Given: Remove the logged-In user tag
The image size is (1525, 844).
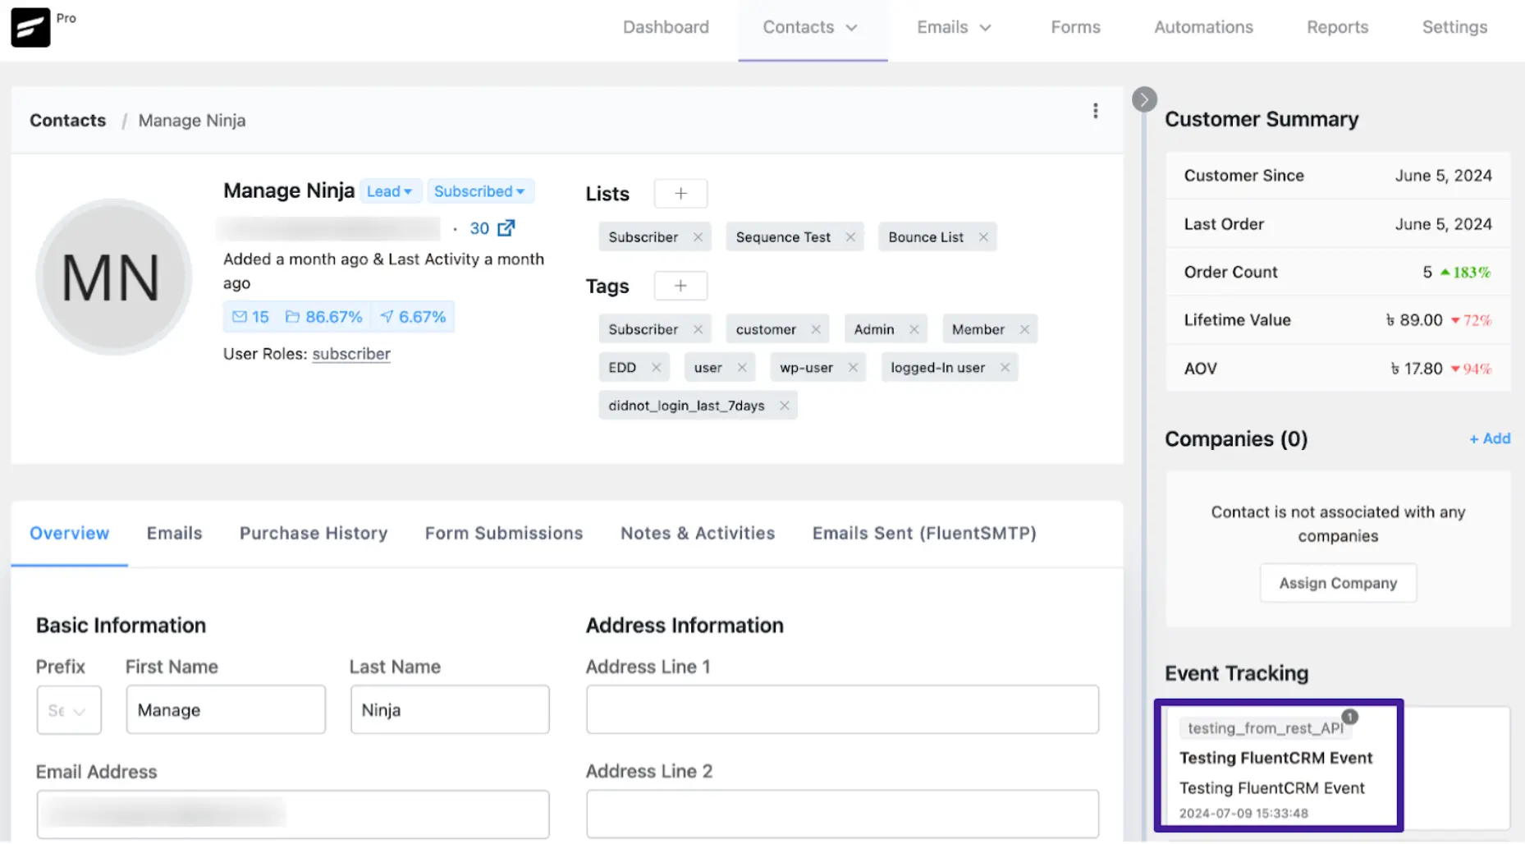Looking at the screenshot, I should point(1005,368).
